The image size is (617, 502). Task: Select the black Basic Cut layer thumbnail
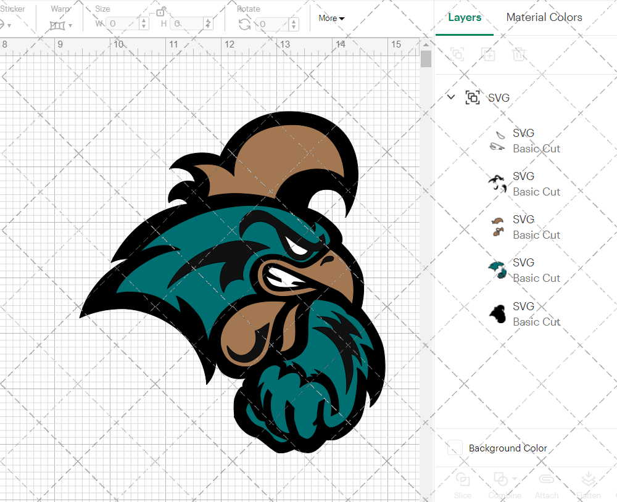[x=497, y=313]
